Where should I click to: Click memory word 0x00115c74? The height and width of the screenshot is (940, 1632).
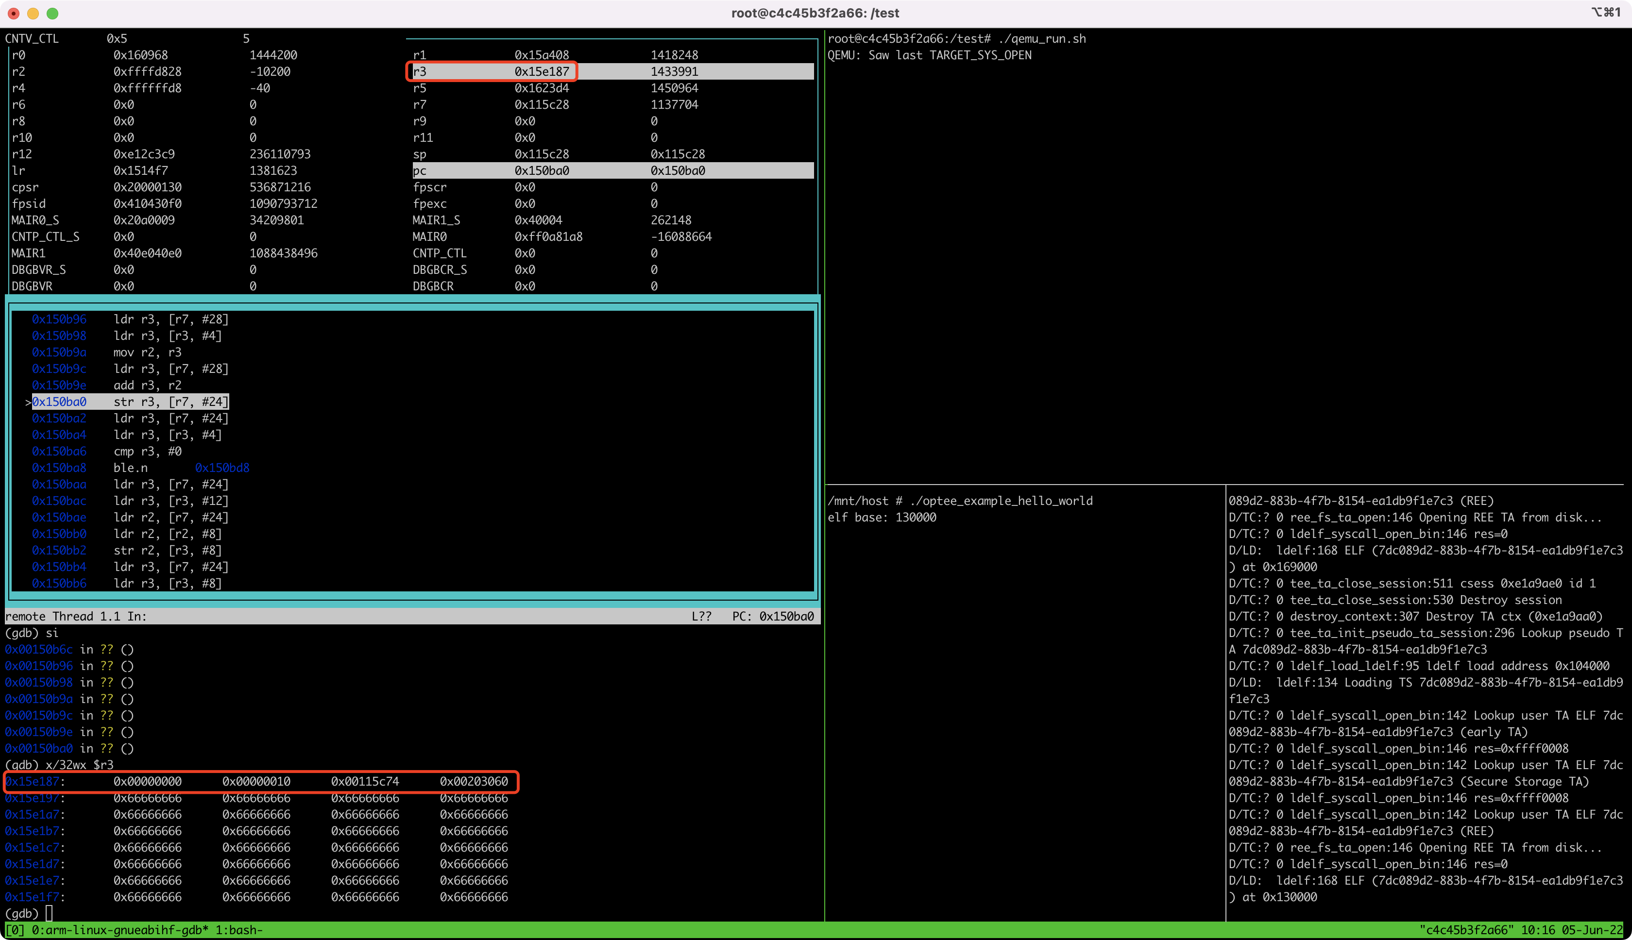point(365,781)
